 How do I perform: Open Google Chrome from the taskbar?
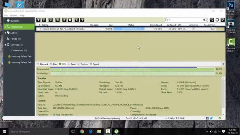[x=82, y=132]
